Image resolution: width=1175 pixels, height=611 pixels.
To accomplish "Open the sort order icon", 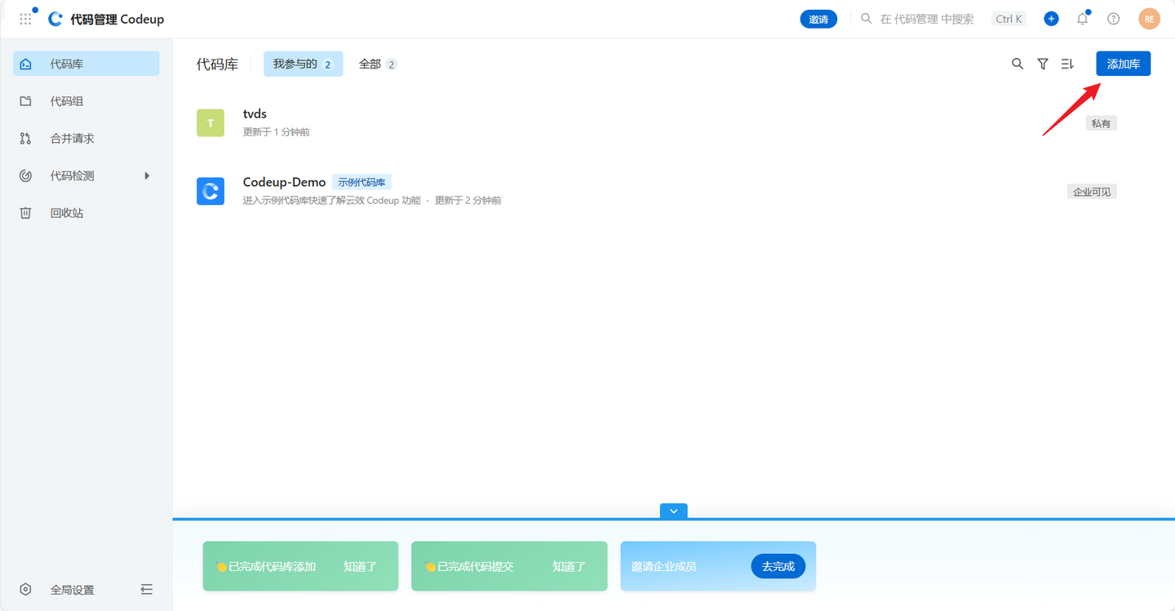I will [1066, 64].
